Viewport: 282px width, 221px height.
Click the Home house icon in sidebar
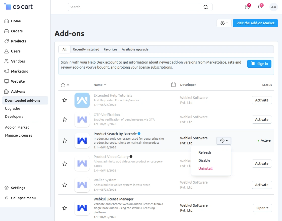pos(7,21)
